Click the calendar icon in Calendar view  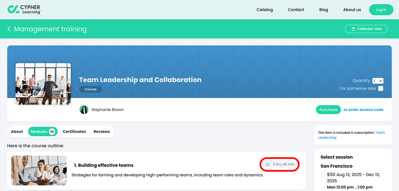353,29
